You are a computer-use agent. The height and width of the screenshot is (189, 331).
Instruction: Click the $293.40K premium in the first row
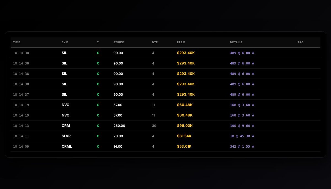[x=186, y=53]
